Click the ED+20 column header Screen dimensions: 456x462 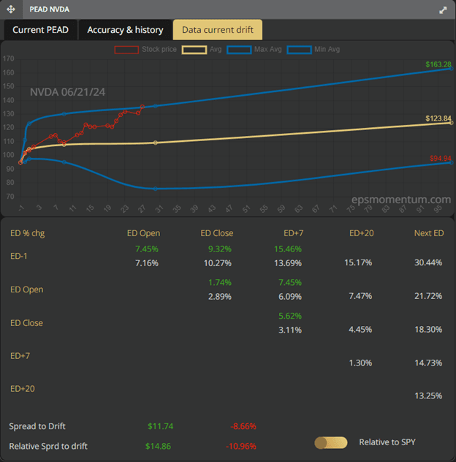pos(362,233)
